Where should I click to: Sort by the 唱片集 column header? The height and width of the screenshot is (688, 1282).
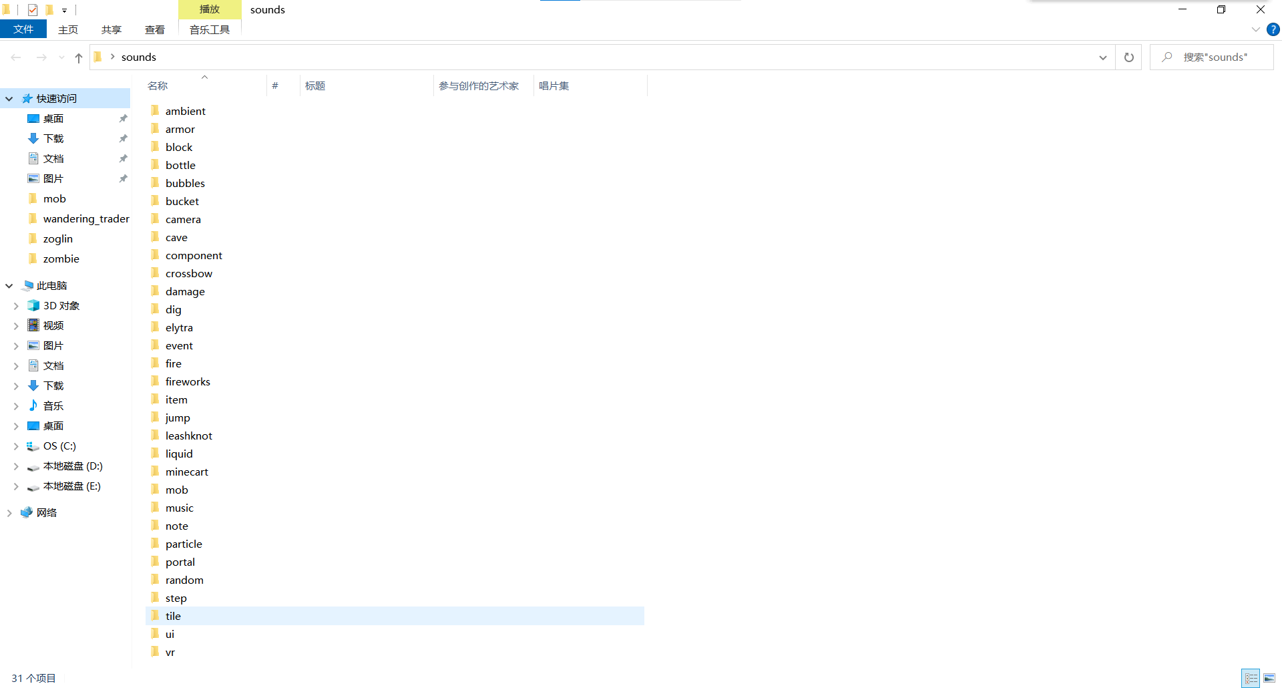(590, 85)
